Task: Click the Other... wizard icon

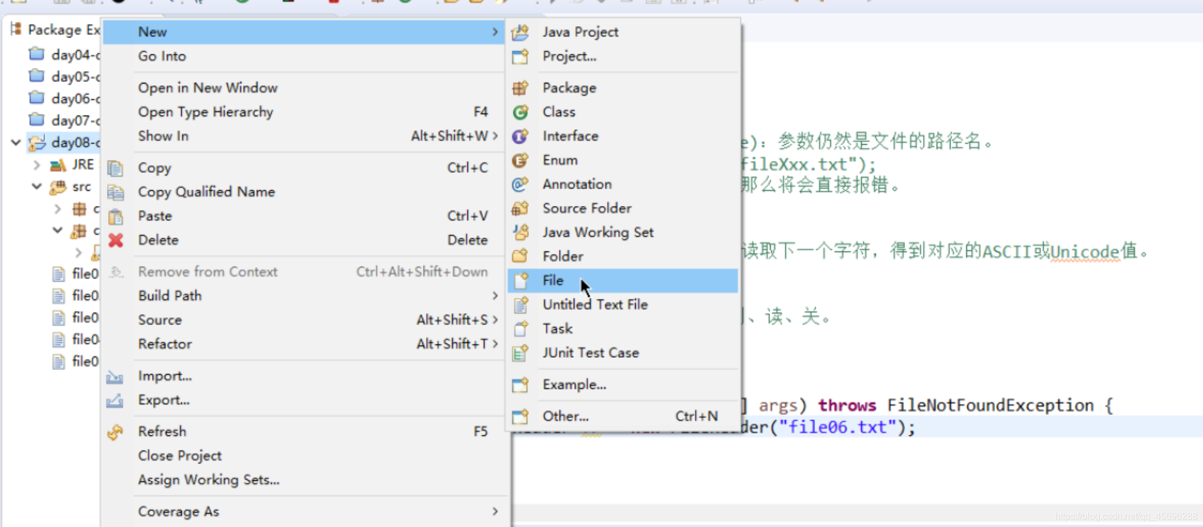Action: click(x=520, y=416)
